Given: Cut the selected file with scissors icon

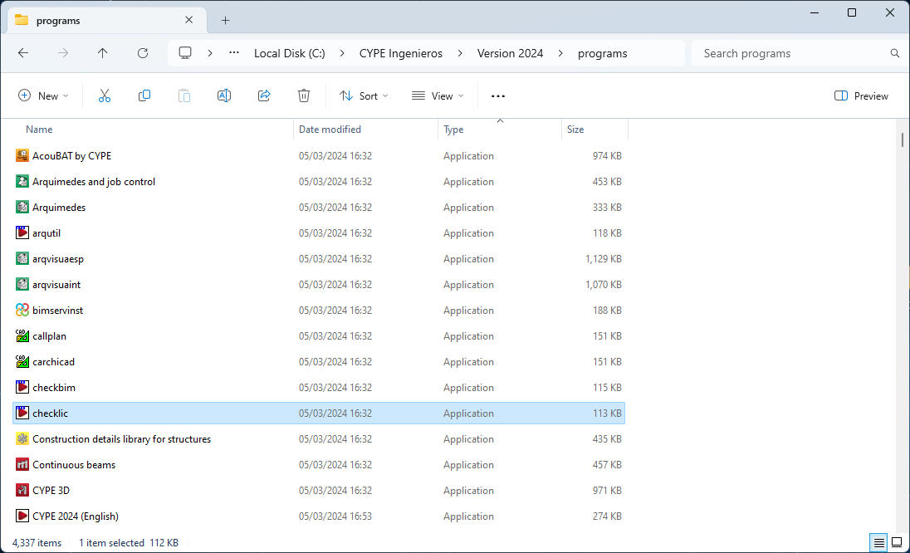Looking at the screenshot, I should (x=105, y=95).
